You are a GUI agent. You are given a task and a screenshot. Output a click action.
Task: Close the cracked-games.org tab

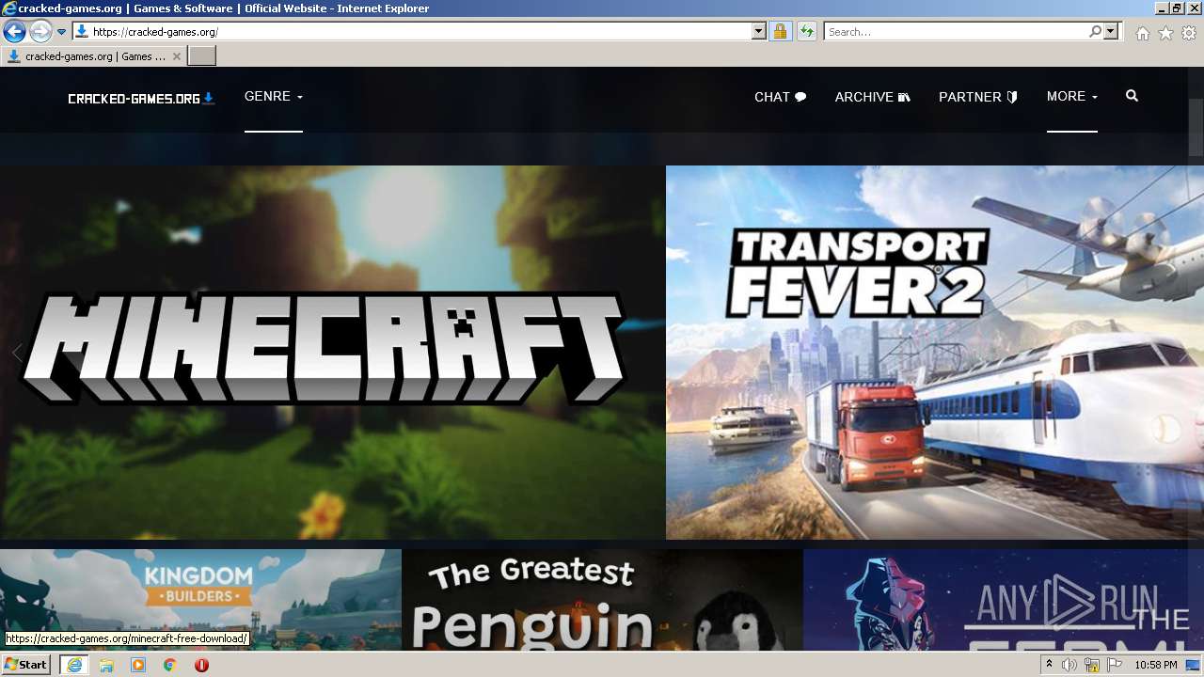177,56
